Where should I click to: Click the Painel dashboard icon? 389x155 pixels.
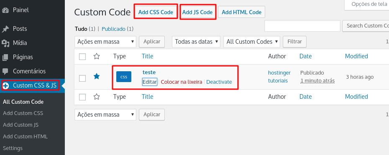pyautogui.click(x=5, y=10)
